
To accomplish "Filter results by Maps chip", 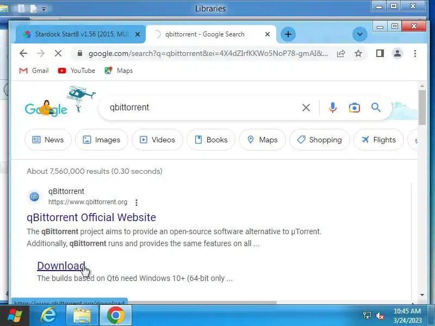I will (262, 140).
